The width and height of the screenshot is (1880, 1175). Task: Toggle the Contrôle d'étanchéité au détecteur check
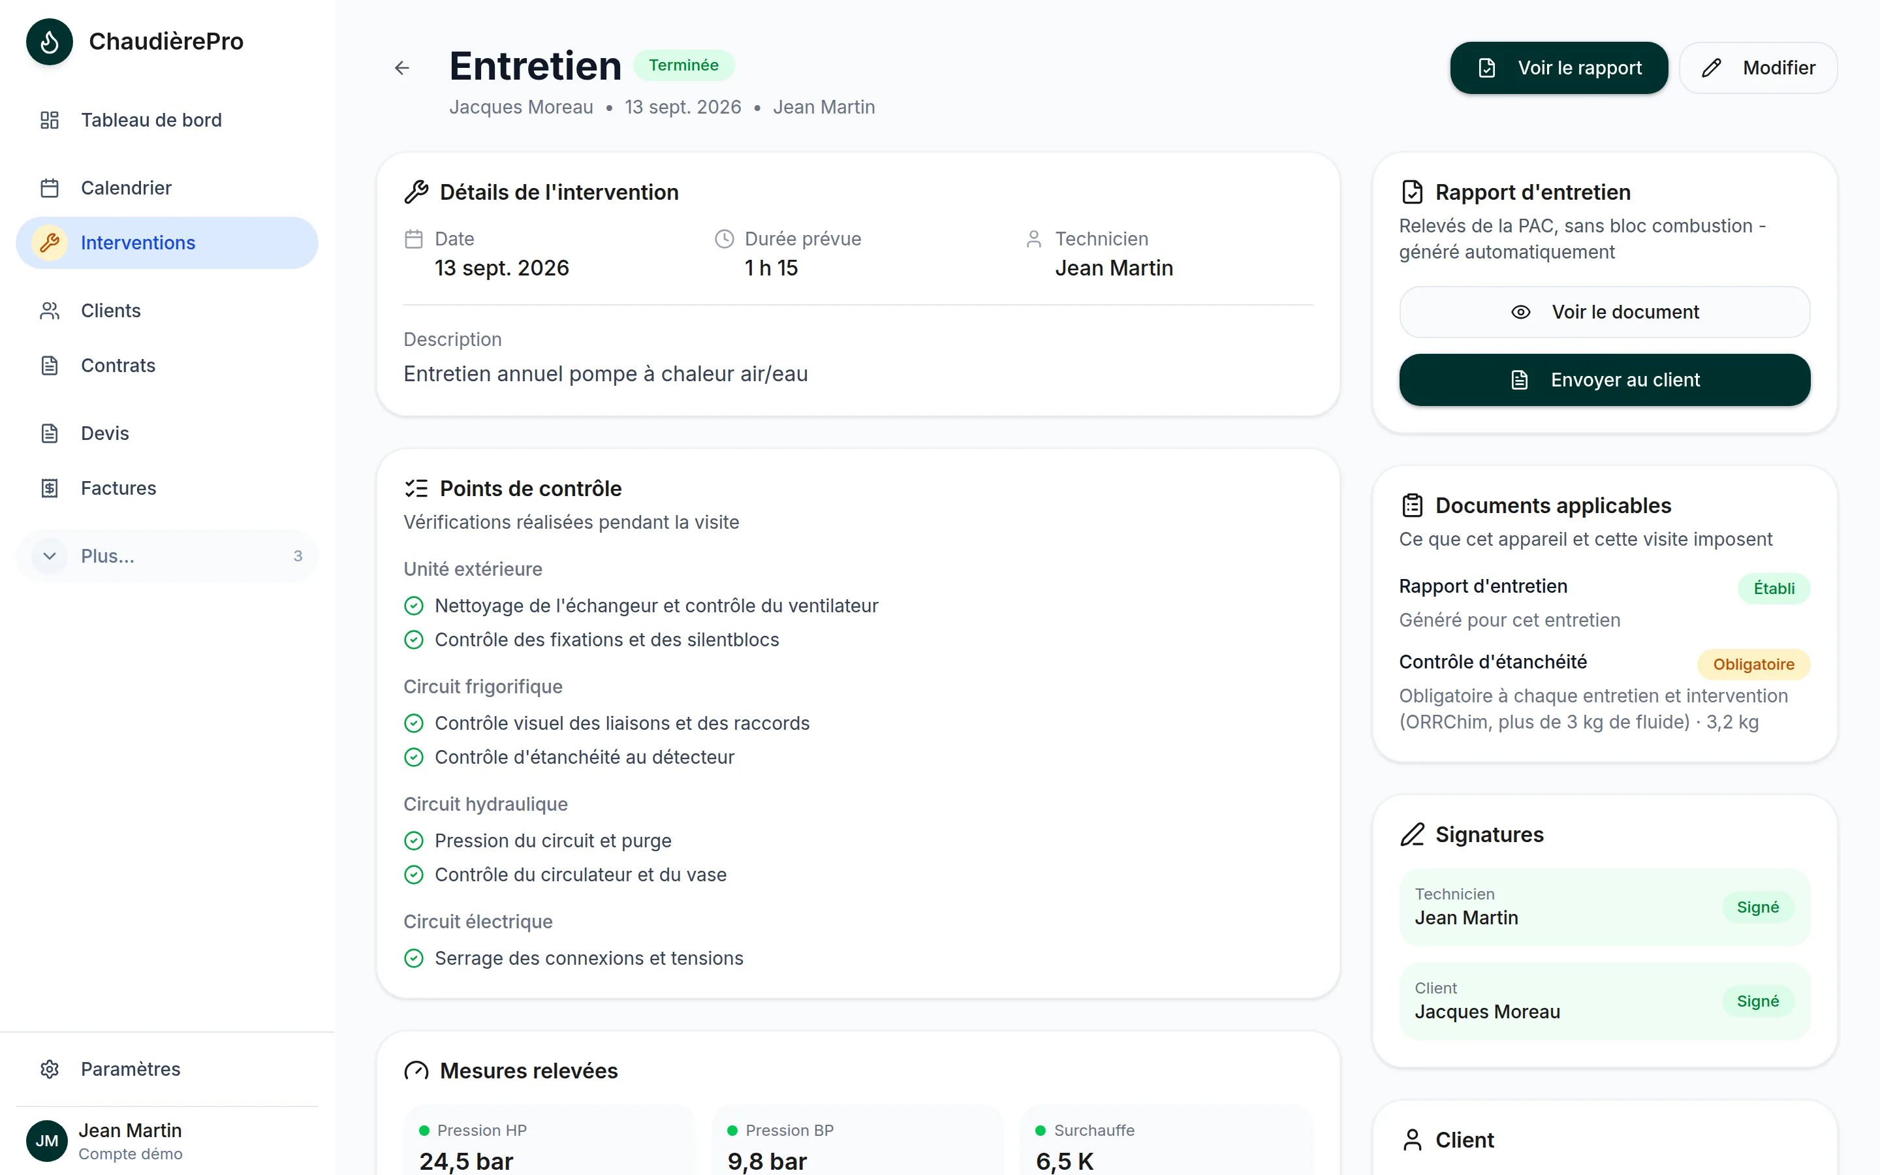click(414, 757)
